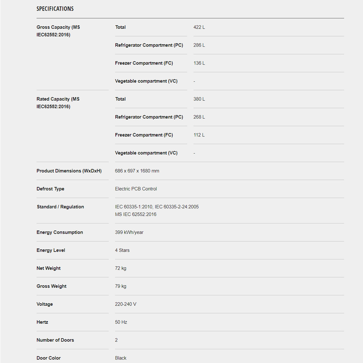
Task: Click the Defrost Type label
Action: pos(50,189)
